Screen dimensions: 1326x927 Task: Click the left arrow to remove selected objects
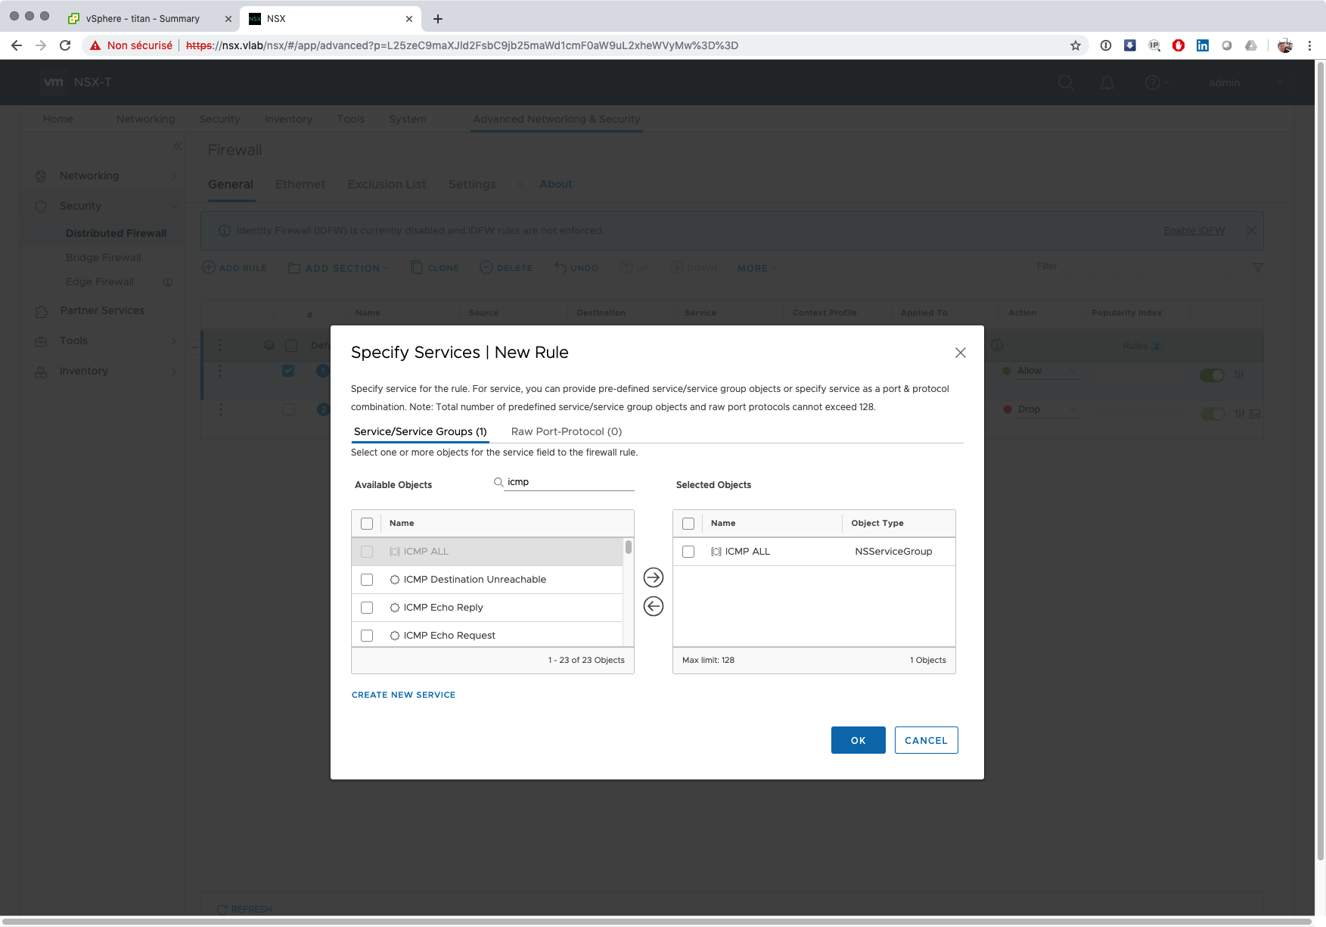click(653, 606)
